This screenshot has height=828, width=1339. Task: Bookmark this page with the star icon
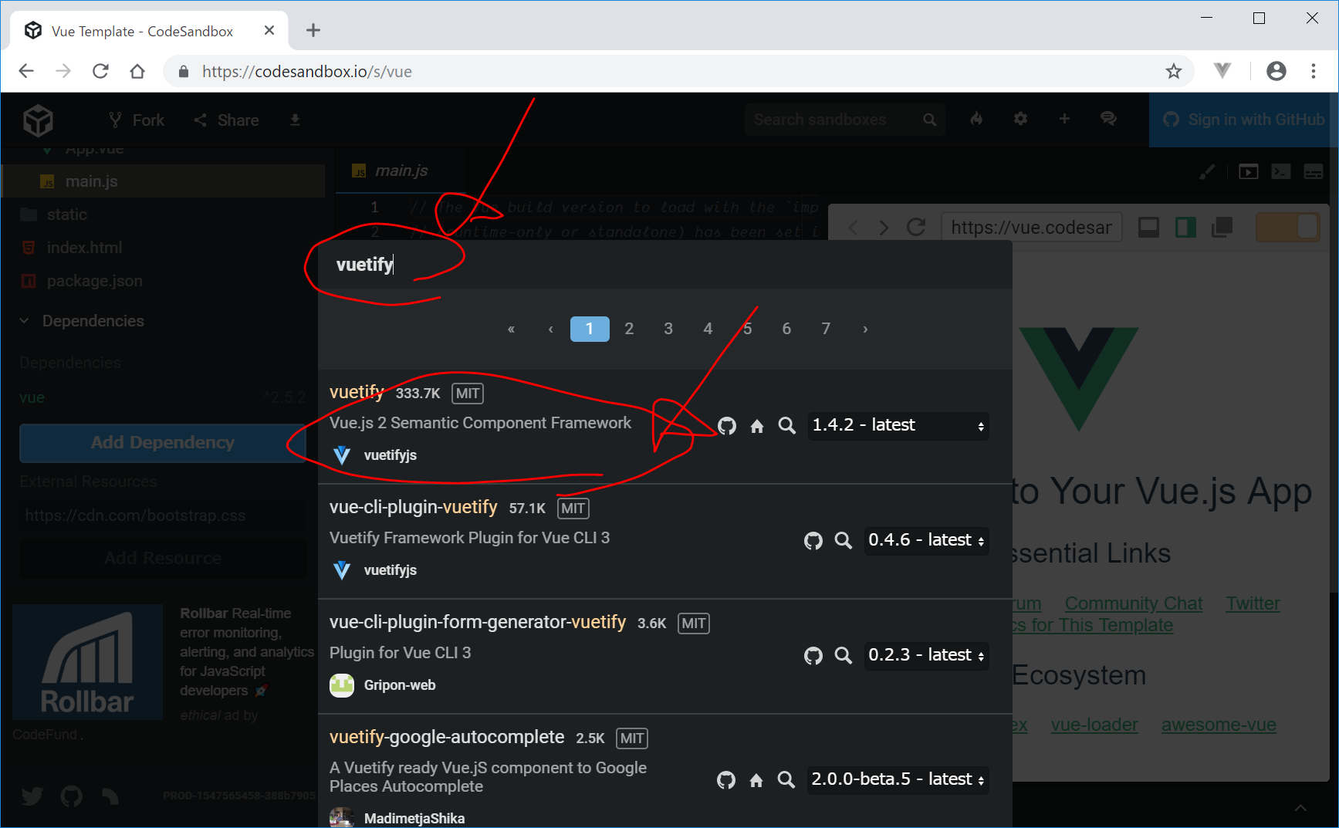pyautogui.click(x=1173, y=72)
